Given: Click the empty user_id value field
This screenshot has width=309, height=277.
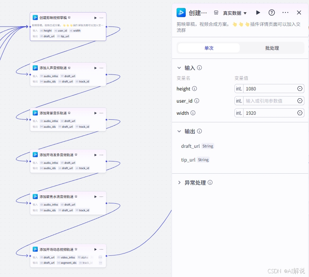Looking at the screenshot, I should coord(269,101).
